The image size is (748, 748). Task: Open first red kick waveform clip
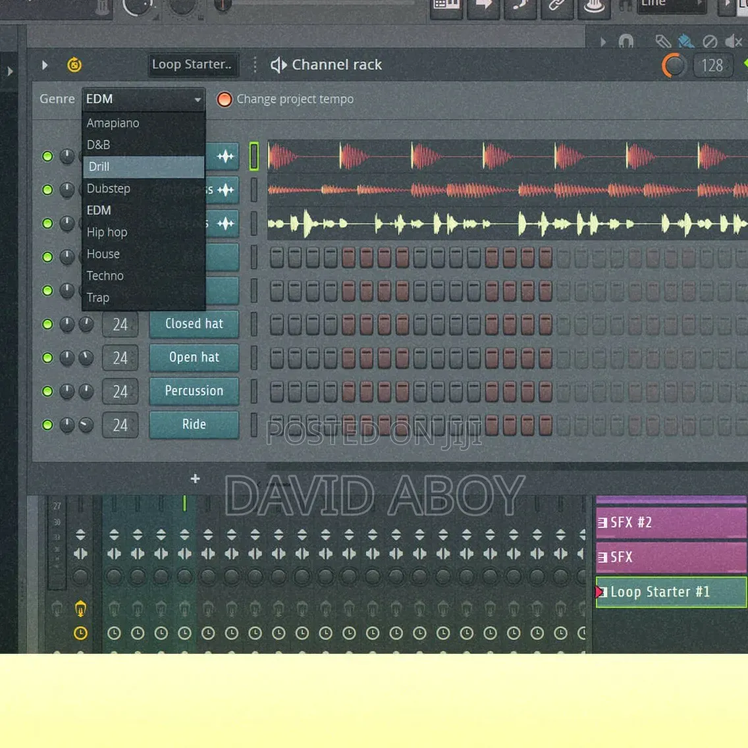click(x=508, y=157)
